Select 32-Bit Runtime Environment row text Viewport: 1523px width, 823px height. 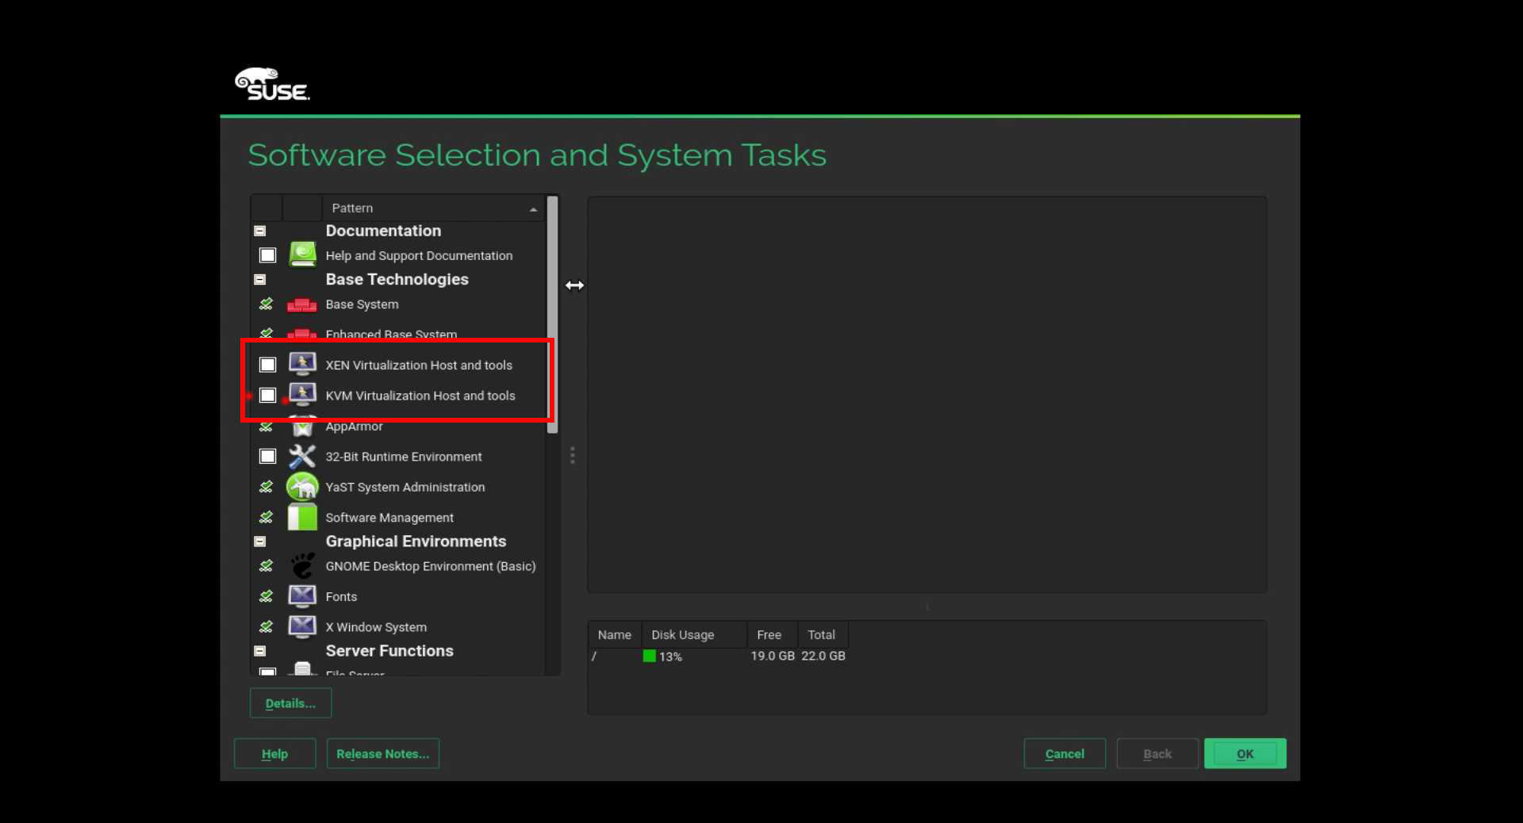tap(404, 457)
